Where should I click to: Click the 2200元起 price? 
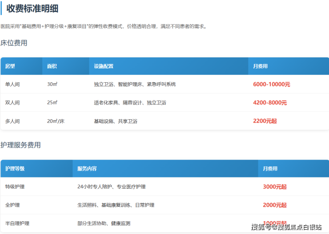[265, 121]
